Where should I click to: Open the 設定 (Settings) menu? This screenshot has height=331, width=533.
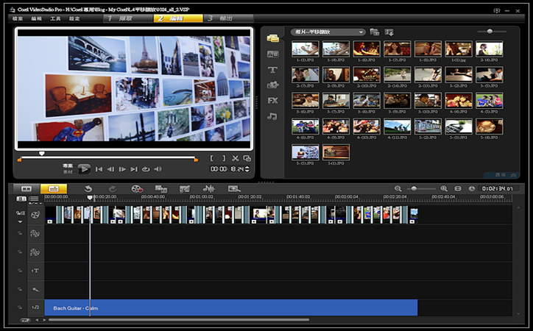74,18
